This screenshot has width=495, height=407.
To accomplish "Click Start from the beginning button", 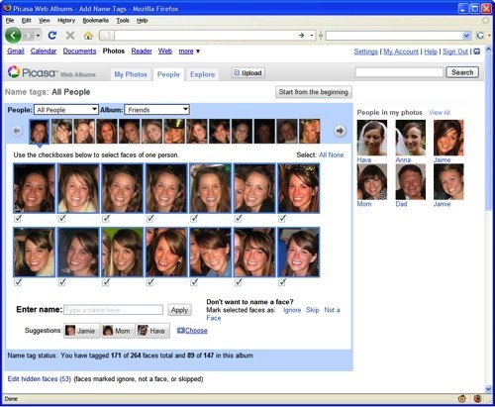I will tap(314, 92).
